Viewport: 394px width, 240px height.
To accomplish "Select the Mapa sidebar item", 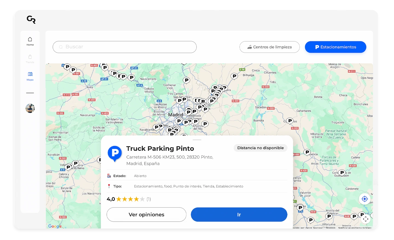I will (x=30, y=76).
